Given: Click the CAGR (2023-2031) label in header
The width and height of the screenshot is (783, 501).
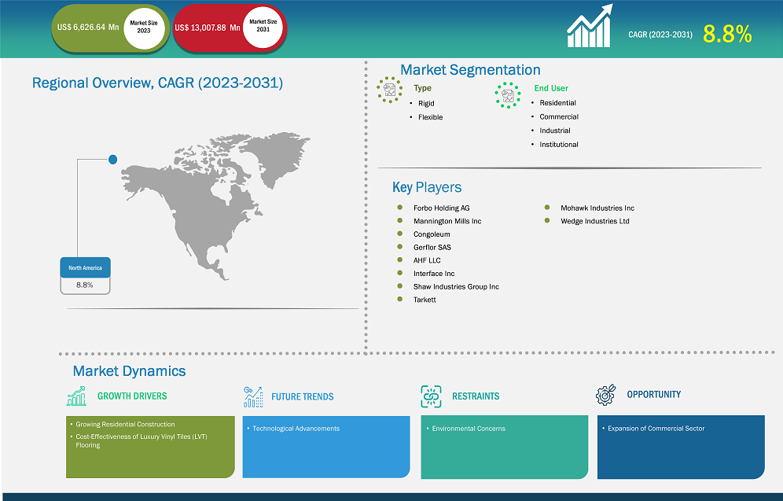Looking at the screenshot, I should coord(660,35).
